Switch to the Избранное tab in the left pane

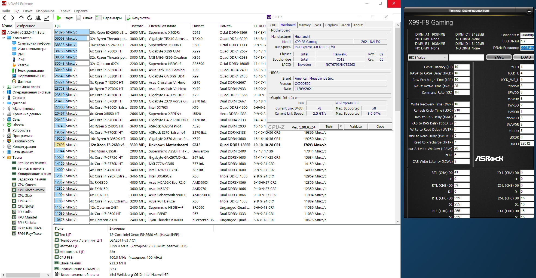click(26, 26)
